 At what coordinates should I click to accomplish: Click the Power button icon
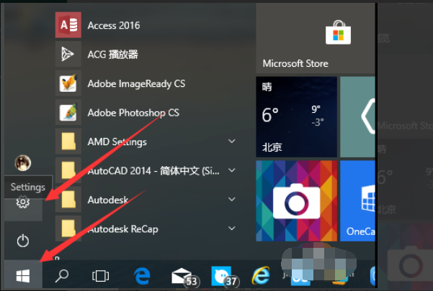point(23,241)
